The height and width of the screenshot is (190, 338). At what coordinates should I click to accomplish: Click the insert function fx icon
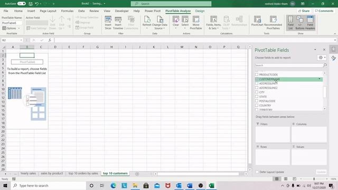click(x=50, y=40)
